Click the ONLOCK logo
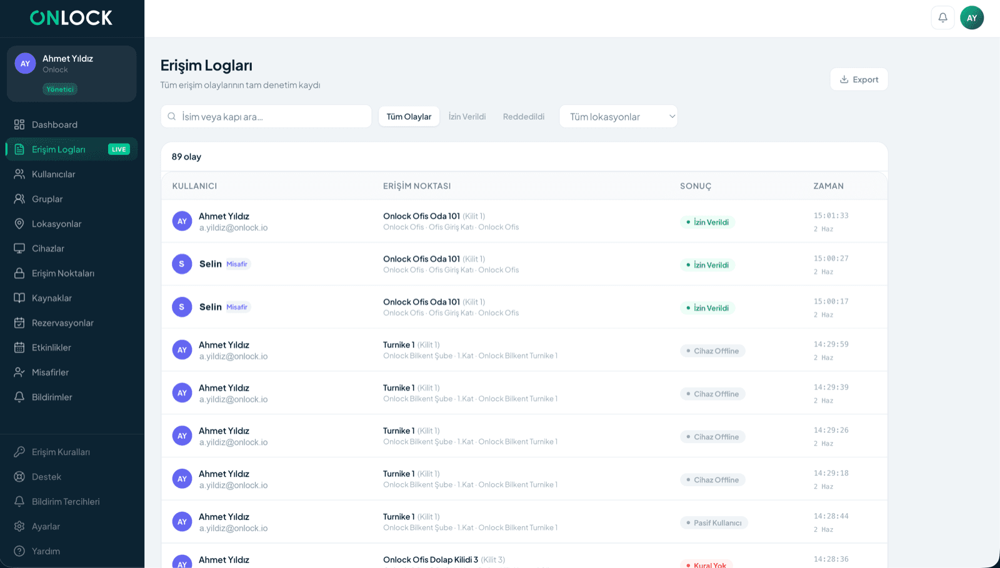Screen dimensions: 1000x568 click(x=71, y=18)
